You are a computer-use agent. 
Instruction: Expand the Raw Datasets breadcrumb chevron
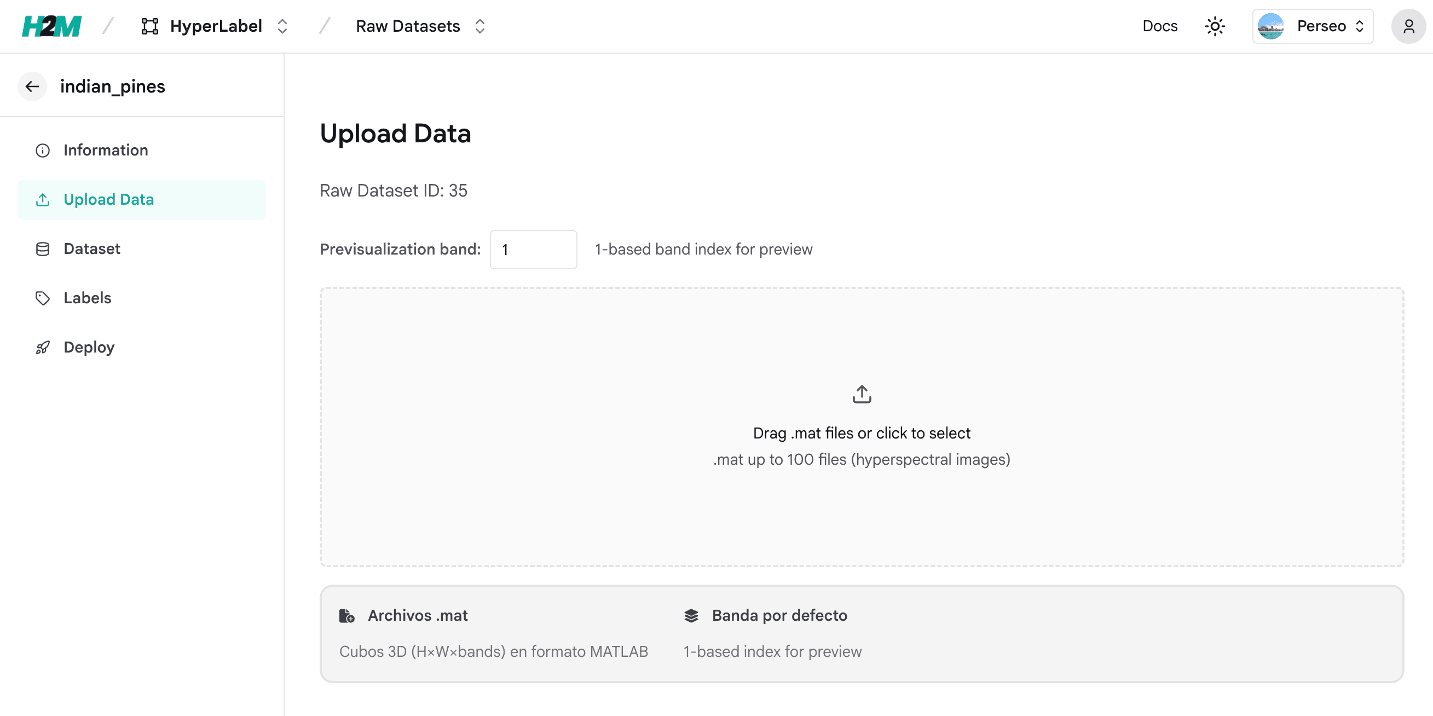tap(480, 26)
